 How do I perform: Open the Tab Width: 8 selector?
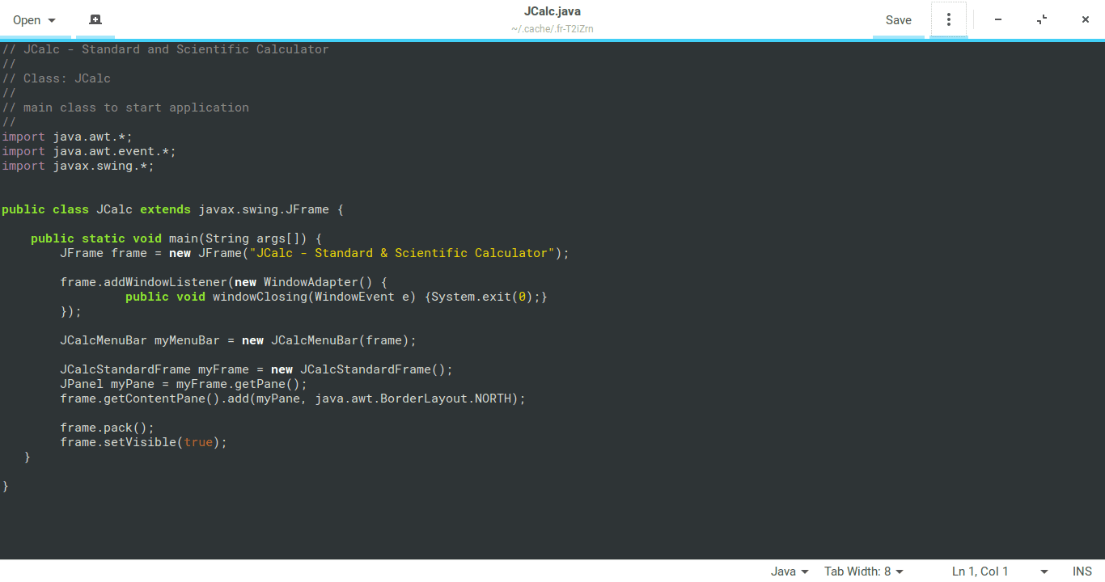tap(864, 571)
